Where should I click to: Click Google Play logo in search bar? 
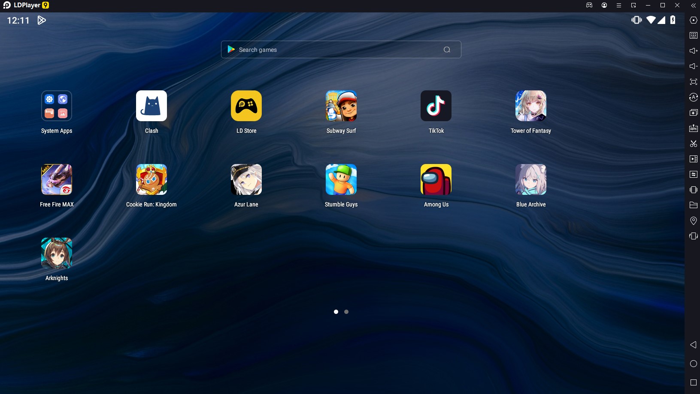click(x=231, y=49)
